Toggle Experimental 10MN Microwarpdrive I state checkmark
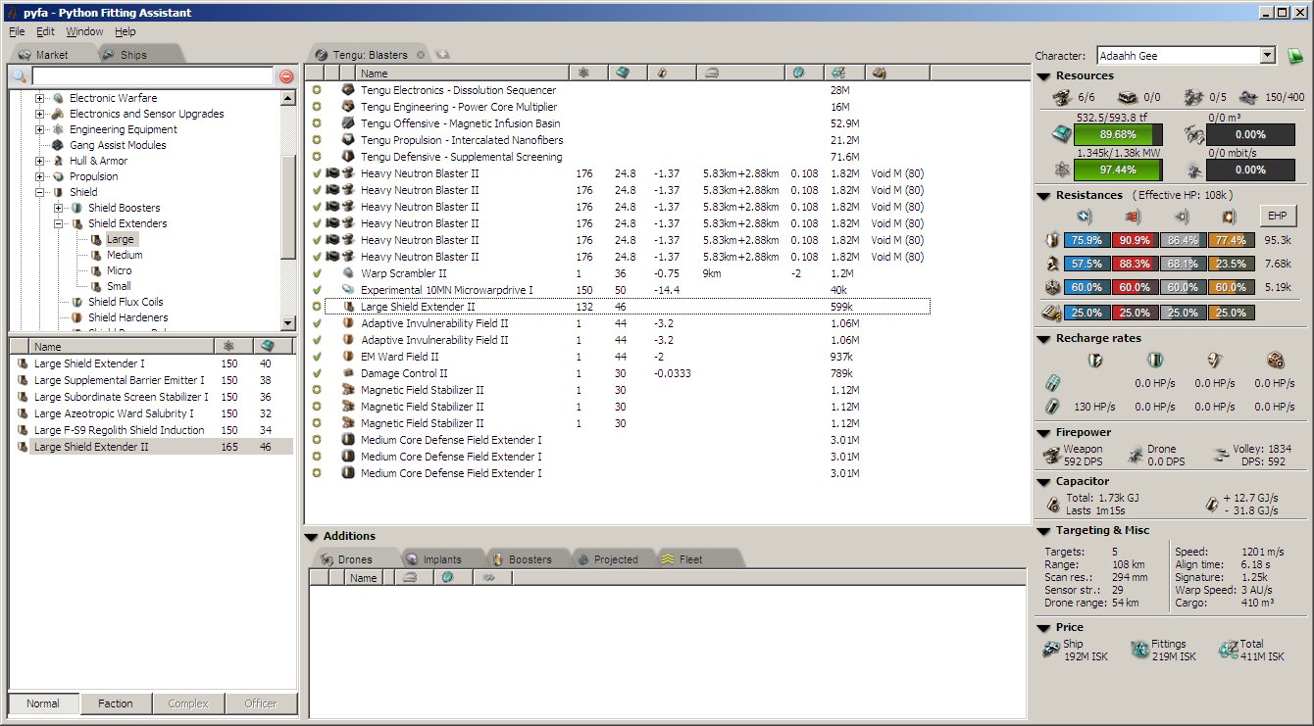This screenshot has height=726, width=1314. [317, 290]
